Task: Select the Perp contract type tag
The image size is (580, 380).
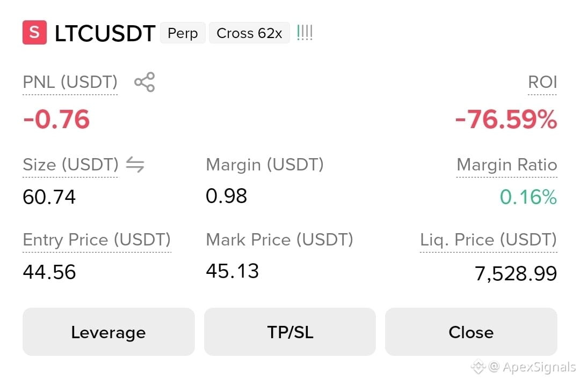Action: point(183,33)
